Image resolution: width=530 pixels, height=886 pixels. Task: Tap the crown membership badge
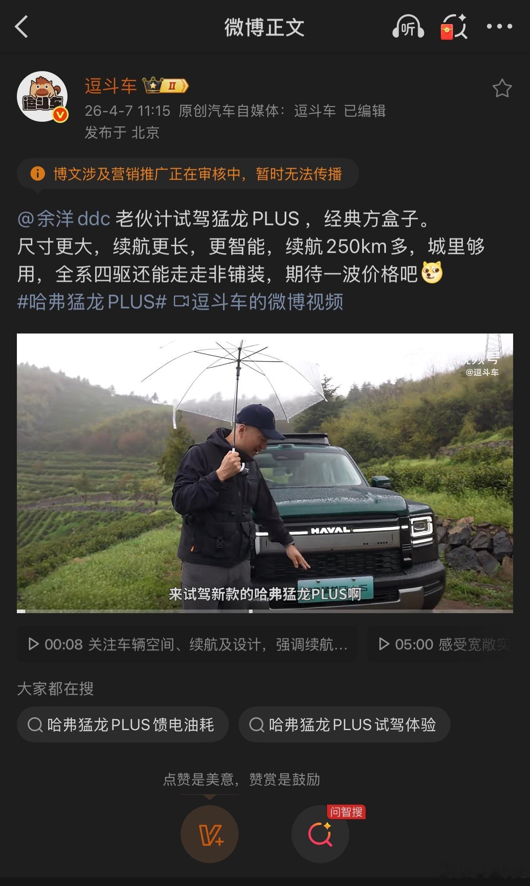165,86
